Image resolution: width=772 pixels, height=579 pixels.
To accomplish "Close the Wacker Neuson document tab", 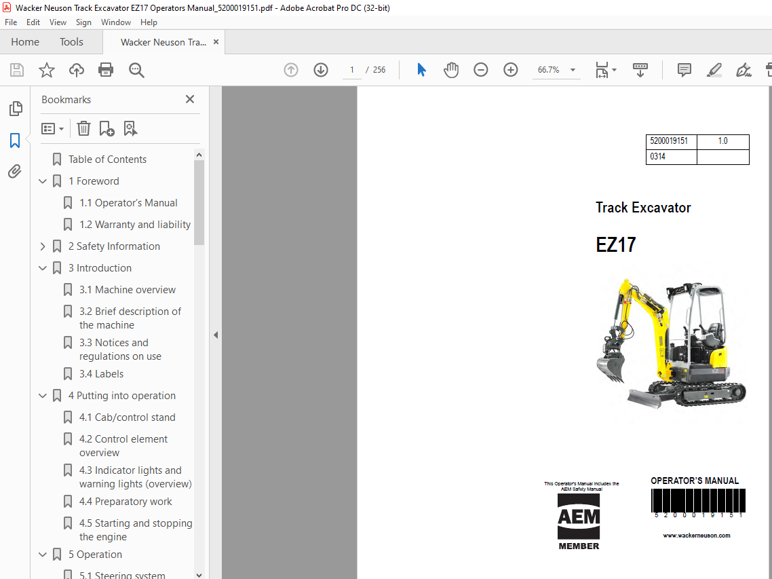I will (216, 42).
